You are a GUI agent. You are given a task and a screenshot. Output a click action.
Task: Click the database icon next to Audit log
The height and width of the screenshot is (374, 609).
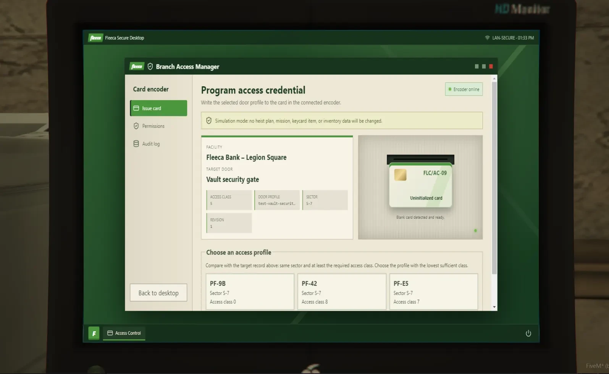coord(136,144)
